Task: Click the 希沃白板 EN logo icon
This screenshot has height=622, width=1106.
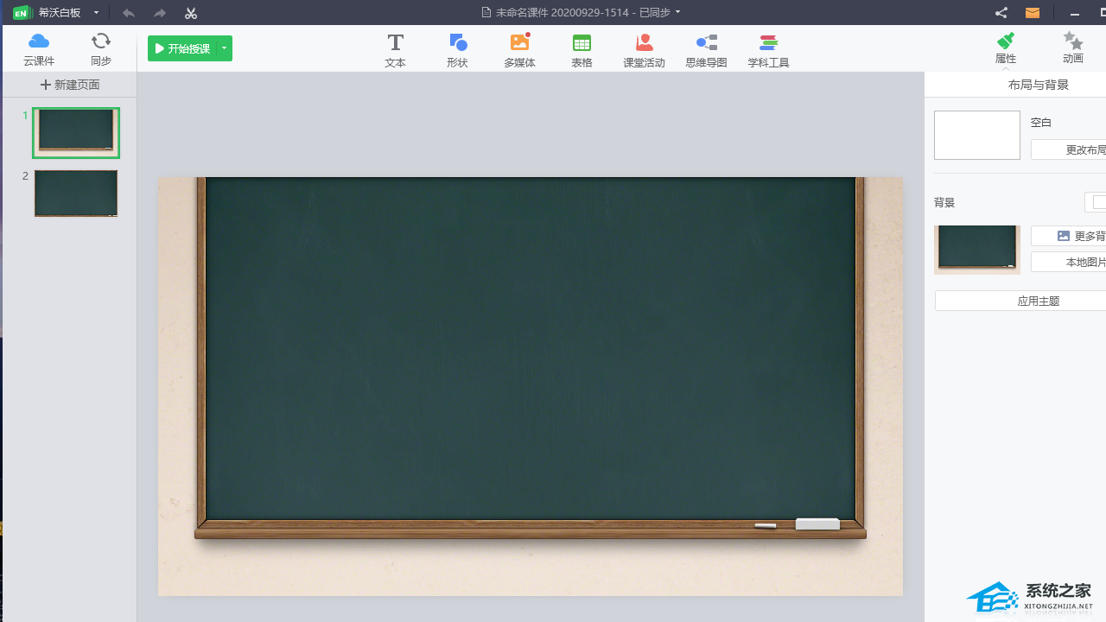Action: (22, 13)
